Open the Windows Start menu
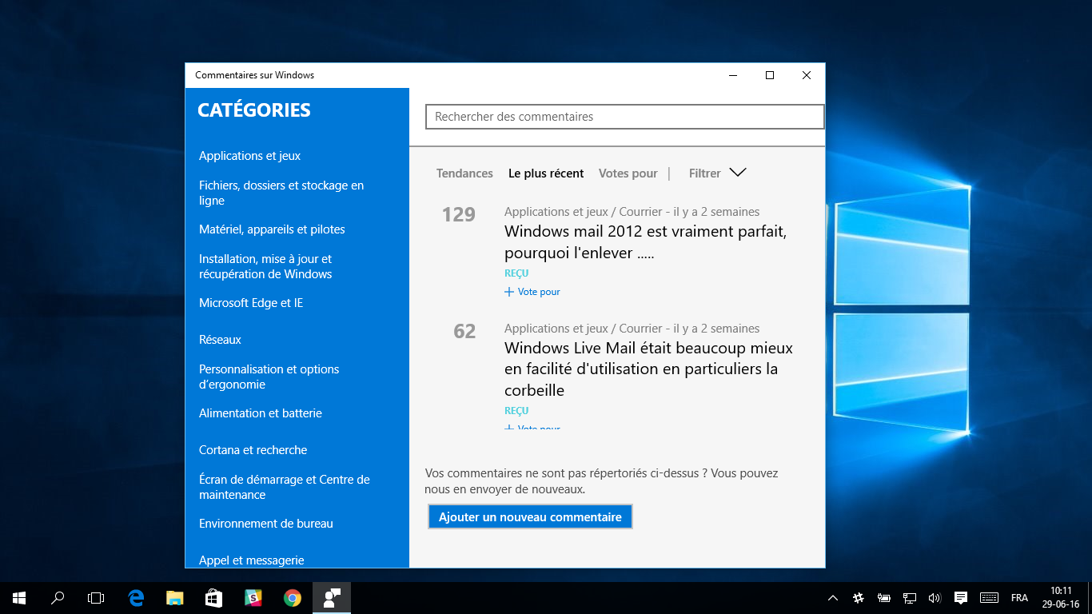 pos(19,598)
